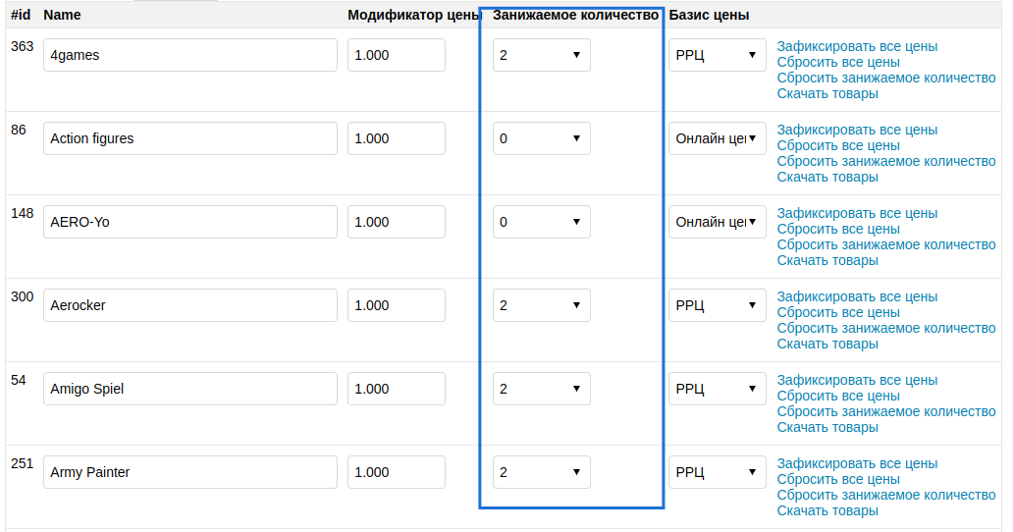Open РРЦ price basis dropdown for Aerocker

pyautogui.click(x=717, y=305)
